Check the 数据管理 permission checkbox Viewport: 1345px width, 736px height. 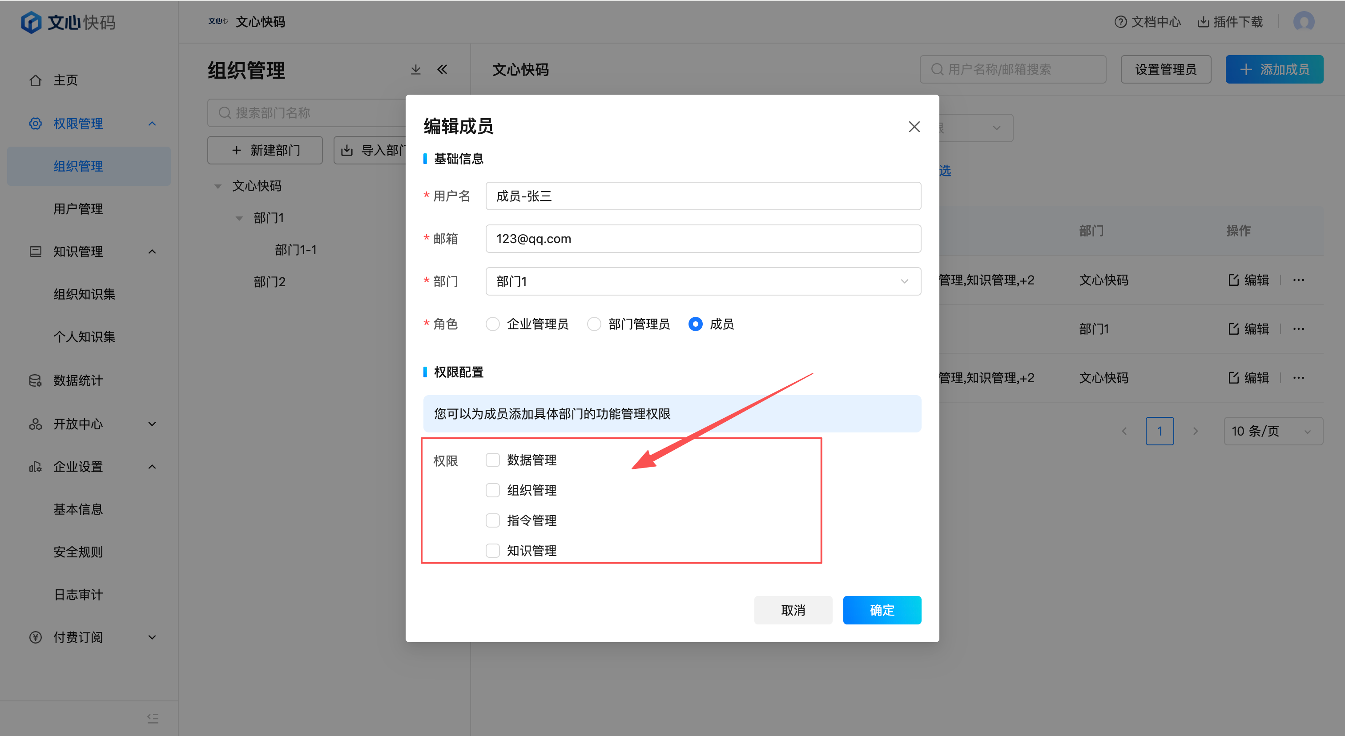492,460
